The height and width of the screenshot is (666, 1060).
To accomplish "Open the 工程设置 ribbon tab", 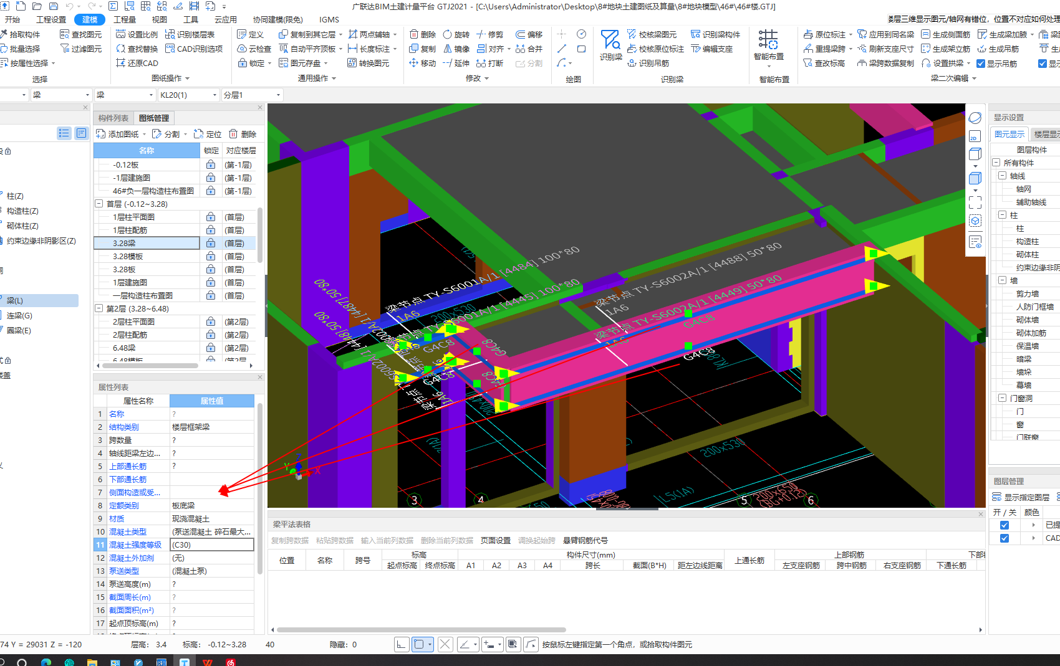I will click(x=51, y=19).
